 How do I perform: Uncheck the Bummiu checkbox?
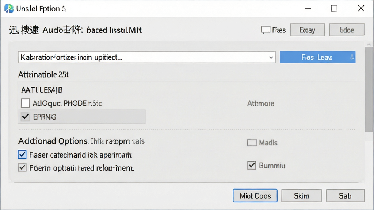tap(252, 165)
